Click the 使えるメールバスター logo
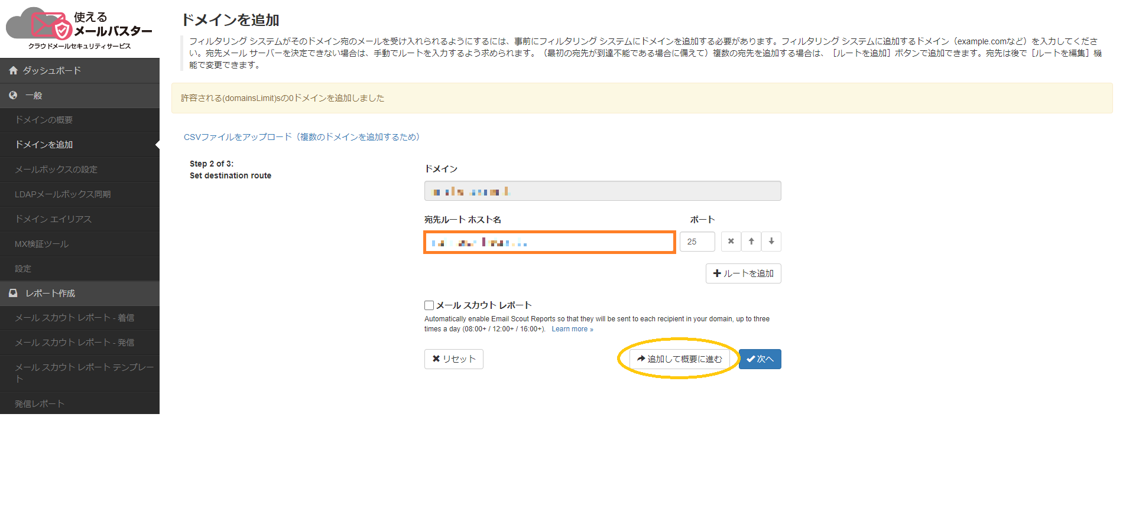This screenshot has width=1126, height=518. (79, 28)
